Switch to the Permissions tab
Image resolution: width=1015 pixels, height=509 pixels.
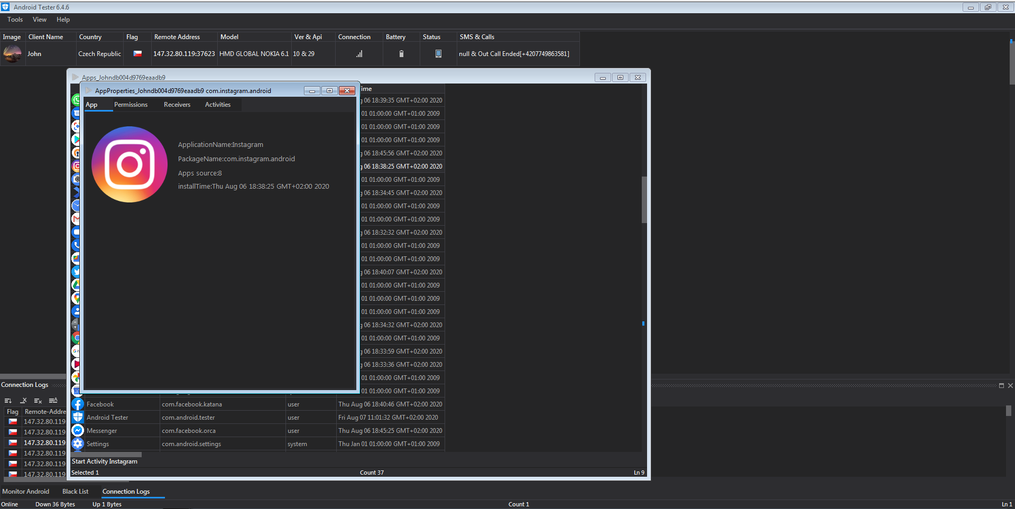coord(131,105)
